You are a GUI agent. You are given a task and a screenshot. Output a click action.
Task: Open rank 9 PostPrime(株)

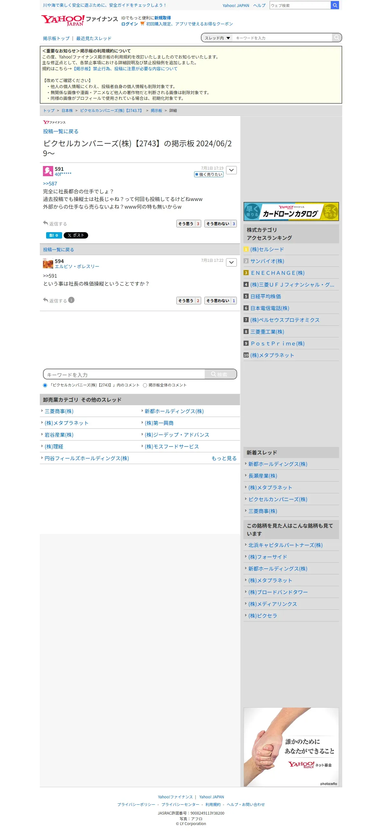point(278,344)
